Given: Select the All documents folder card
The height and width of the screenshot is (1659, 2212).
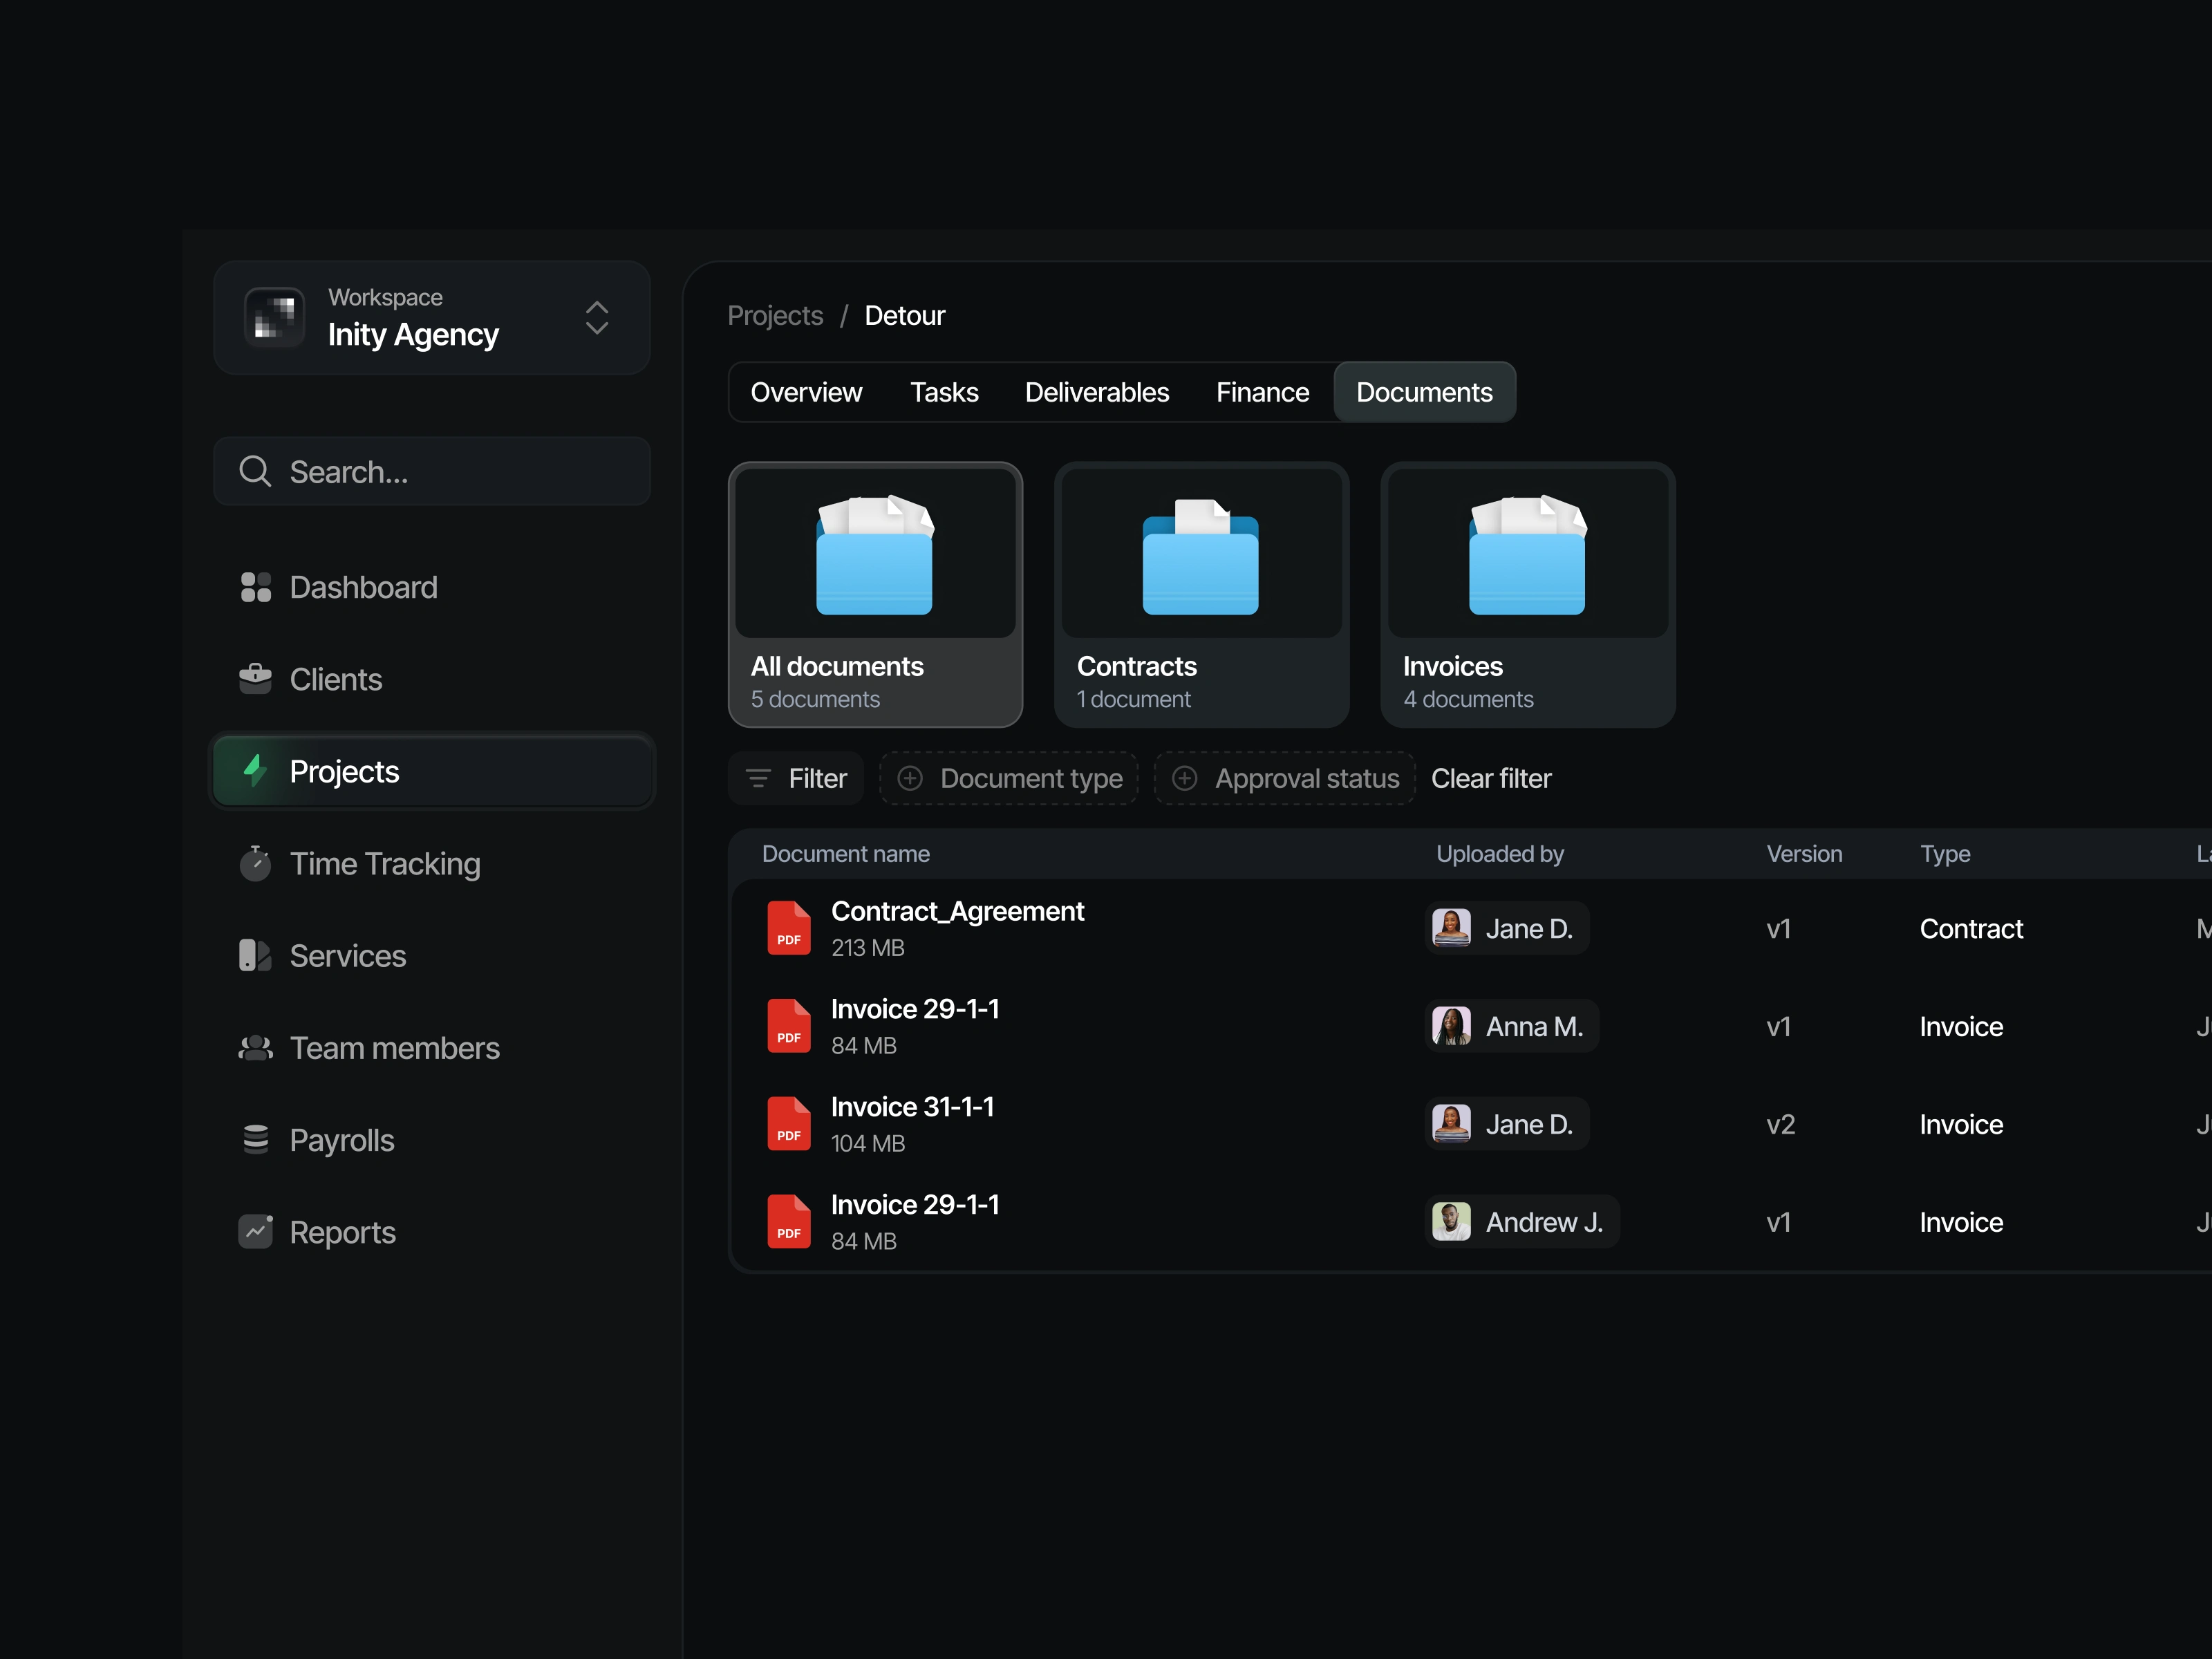Looking at the screenshot, I should (x=875, y=595).
